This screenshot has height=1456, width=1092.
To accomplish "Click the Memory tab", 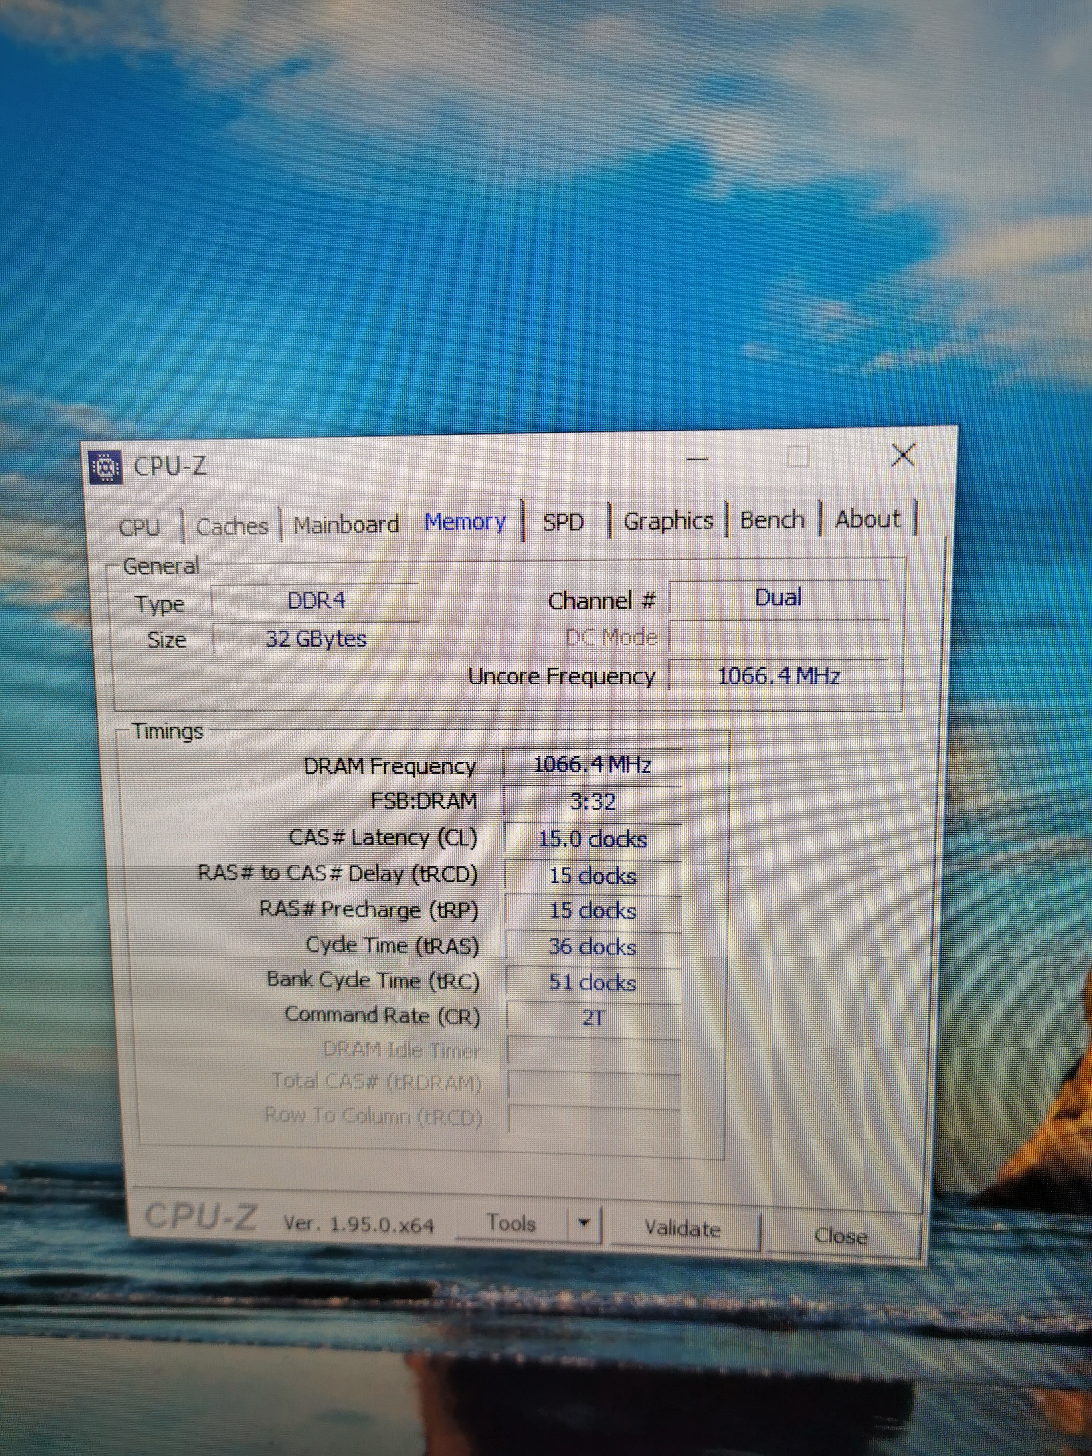I will coord(465,522).
